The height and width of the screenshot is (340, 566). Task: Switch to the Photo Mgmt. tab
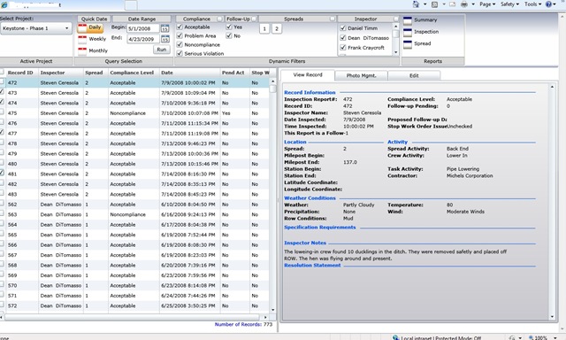(x=361, y=75)
